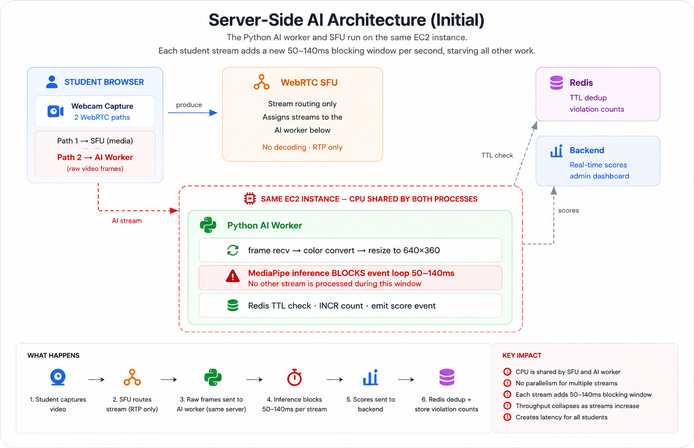This screenshot has height=448, width=694.
Task: Click the Python logo beside Python AI Worker
Action: point(208,225)
